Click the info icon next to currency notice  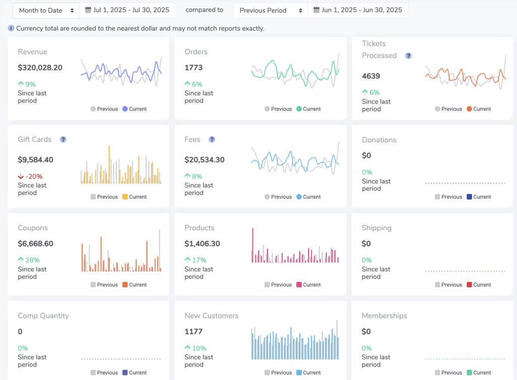[x=11, y=28]
